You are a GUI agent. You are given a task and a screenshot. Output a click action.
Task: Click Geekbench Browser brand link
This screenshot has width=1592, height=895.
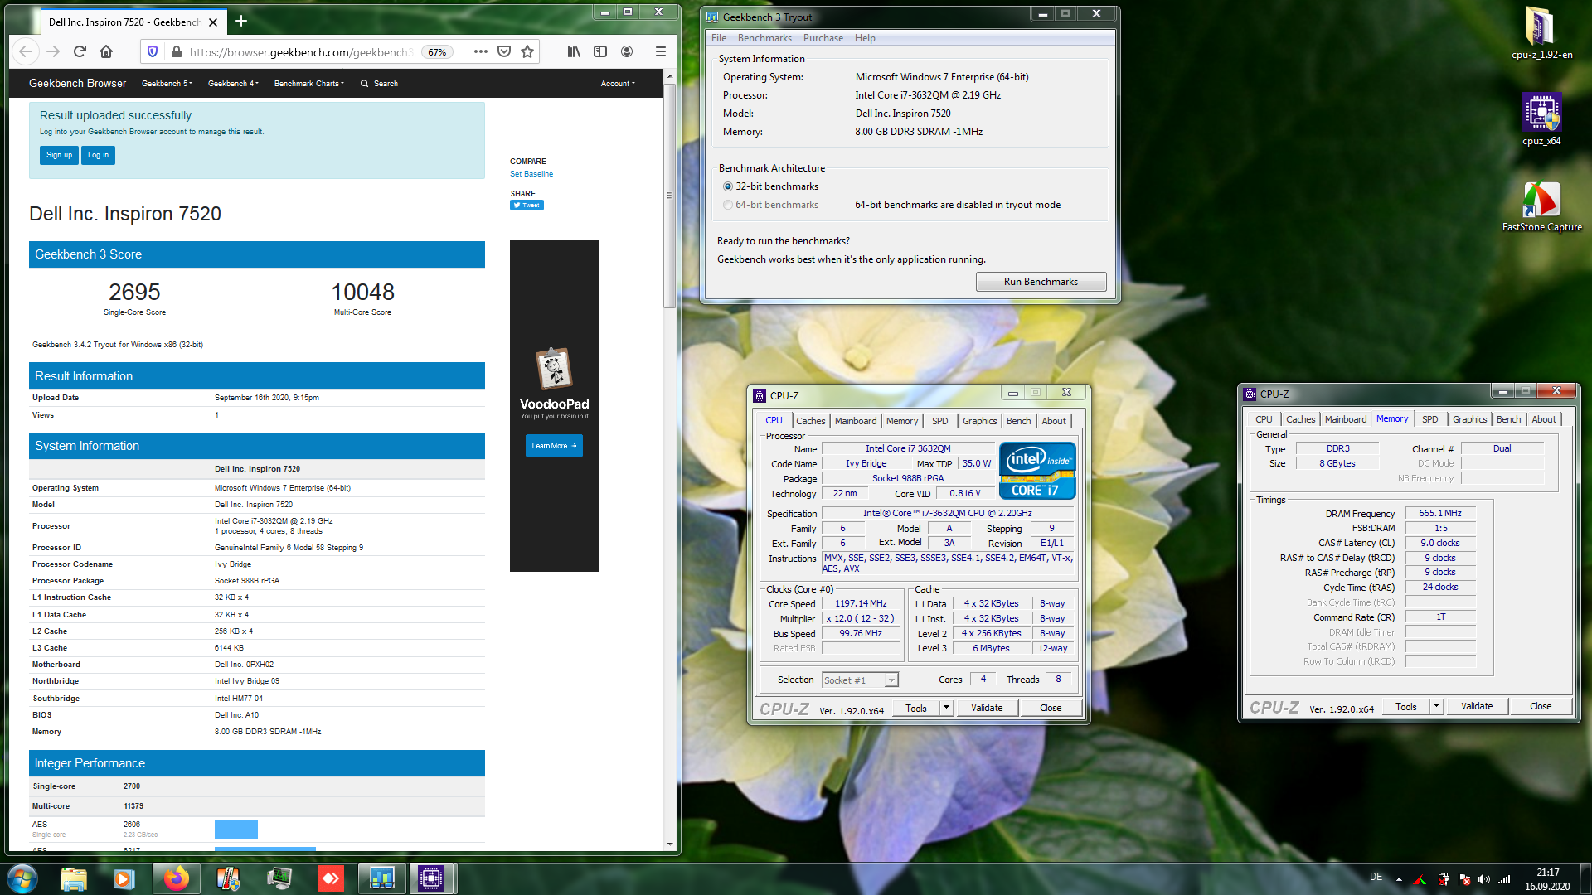[x=77, y=84]
